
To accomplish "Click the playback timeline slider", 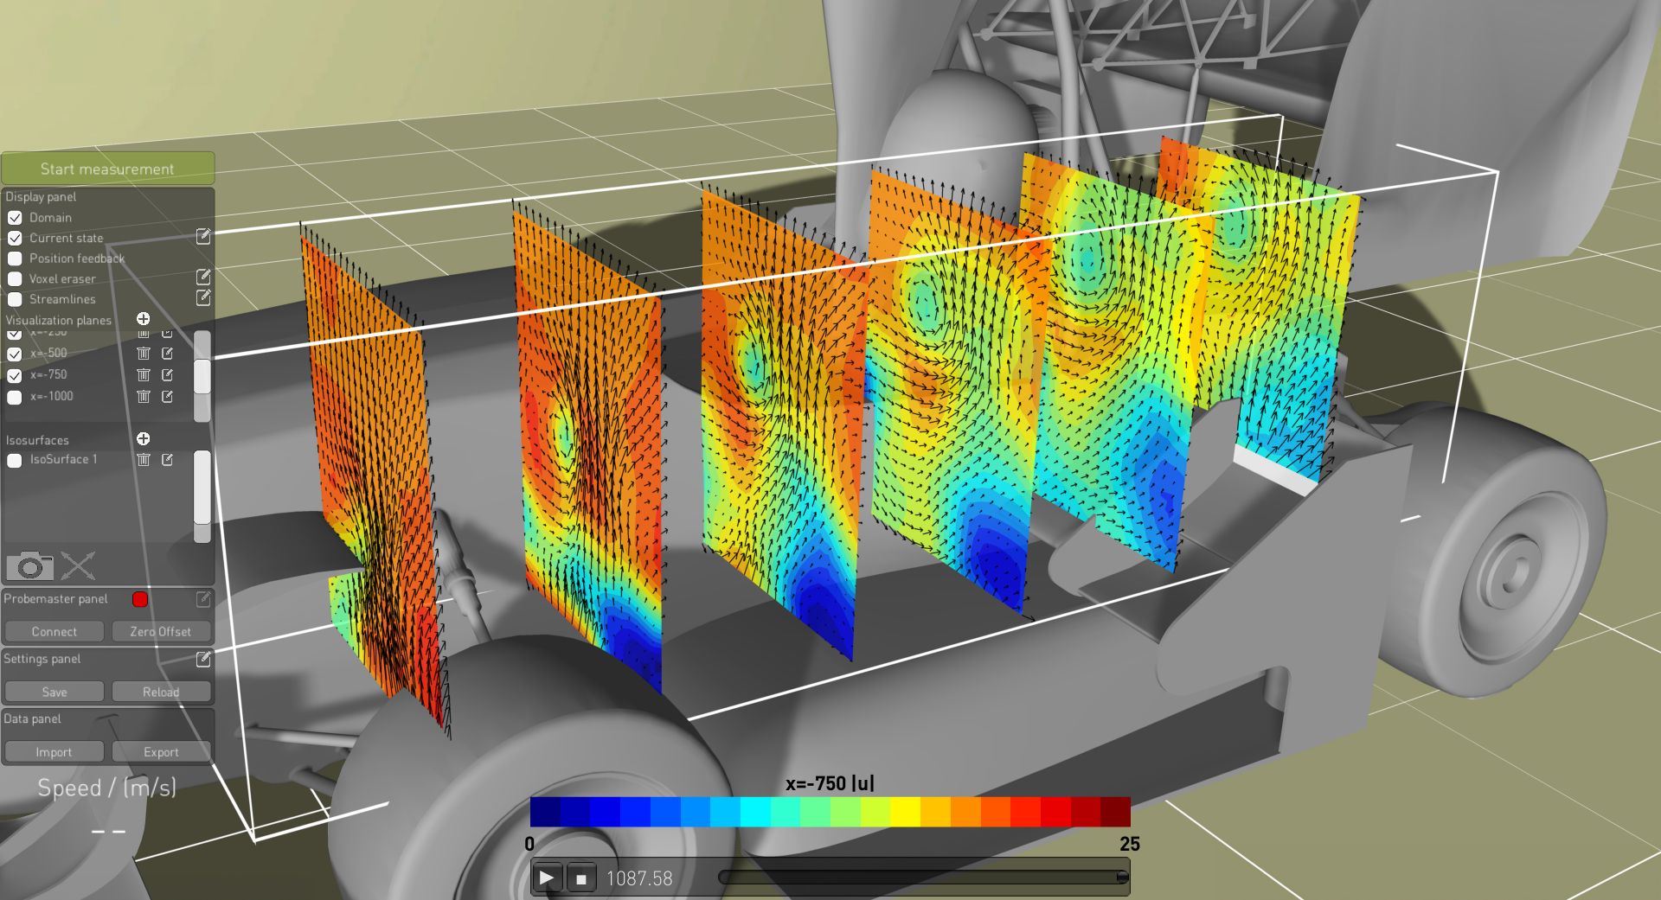I will pyautogui.click(x=922, y=878).
